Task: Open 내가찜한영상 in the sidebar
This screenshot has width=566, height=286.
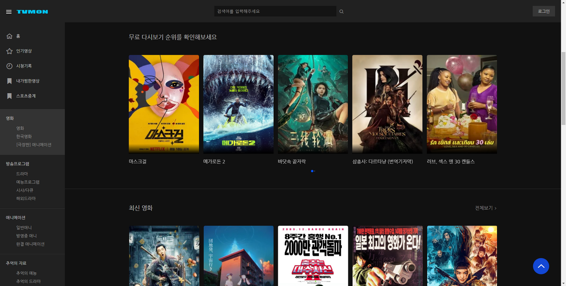Action: (x=28, y=81)
